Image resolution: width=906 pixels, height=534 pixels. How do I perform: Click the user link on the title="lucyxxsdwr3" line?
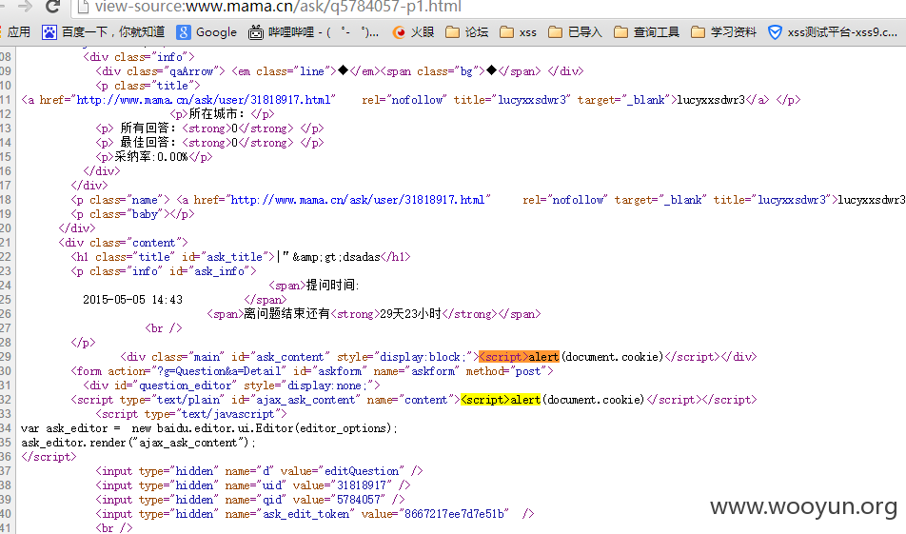206,99
